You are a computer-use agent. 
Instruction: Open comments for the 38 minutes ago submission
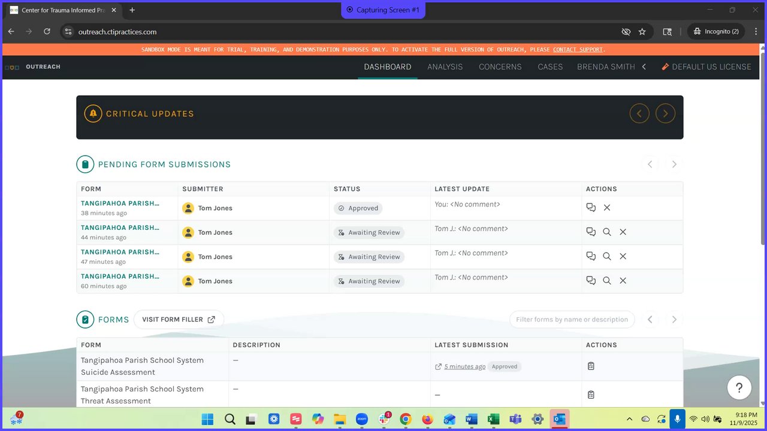pos(591,208)
